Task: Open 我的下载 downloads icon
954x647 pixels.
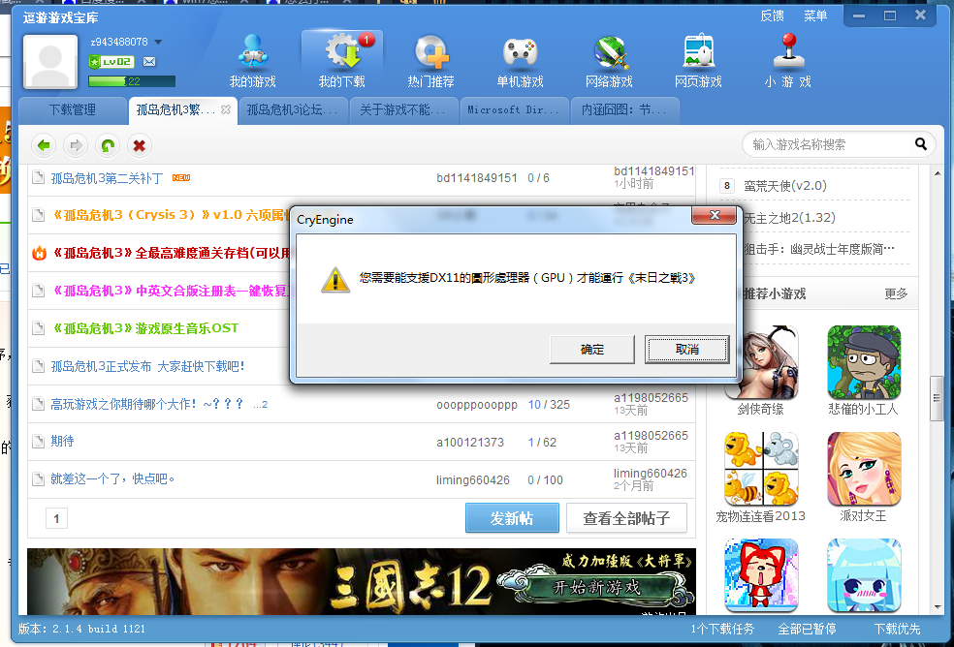Action: (x=342, y=61)
